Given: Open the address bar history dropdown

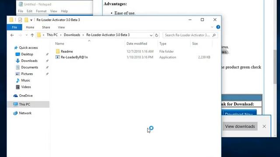Looking at the screenshot, I should click(x=151, y=35).
